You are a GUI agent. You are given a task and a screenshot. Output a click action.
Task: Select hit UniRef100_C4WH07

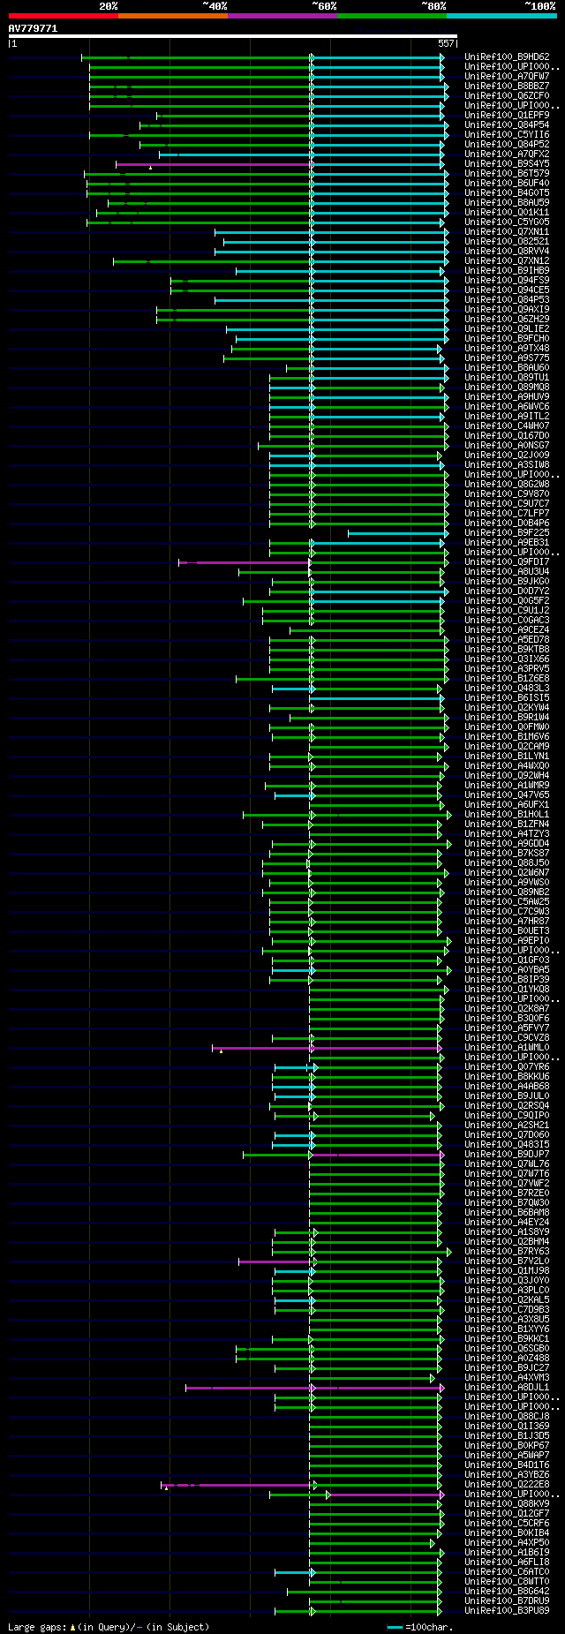(507, 426)
